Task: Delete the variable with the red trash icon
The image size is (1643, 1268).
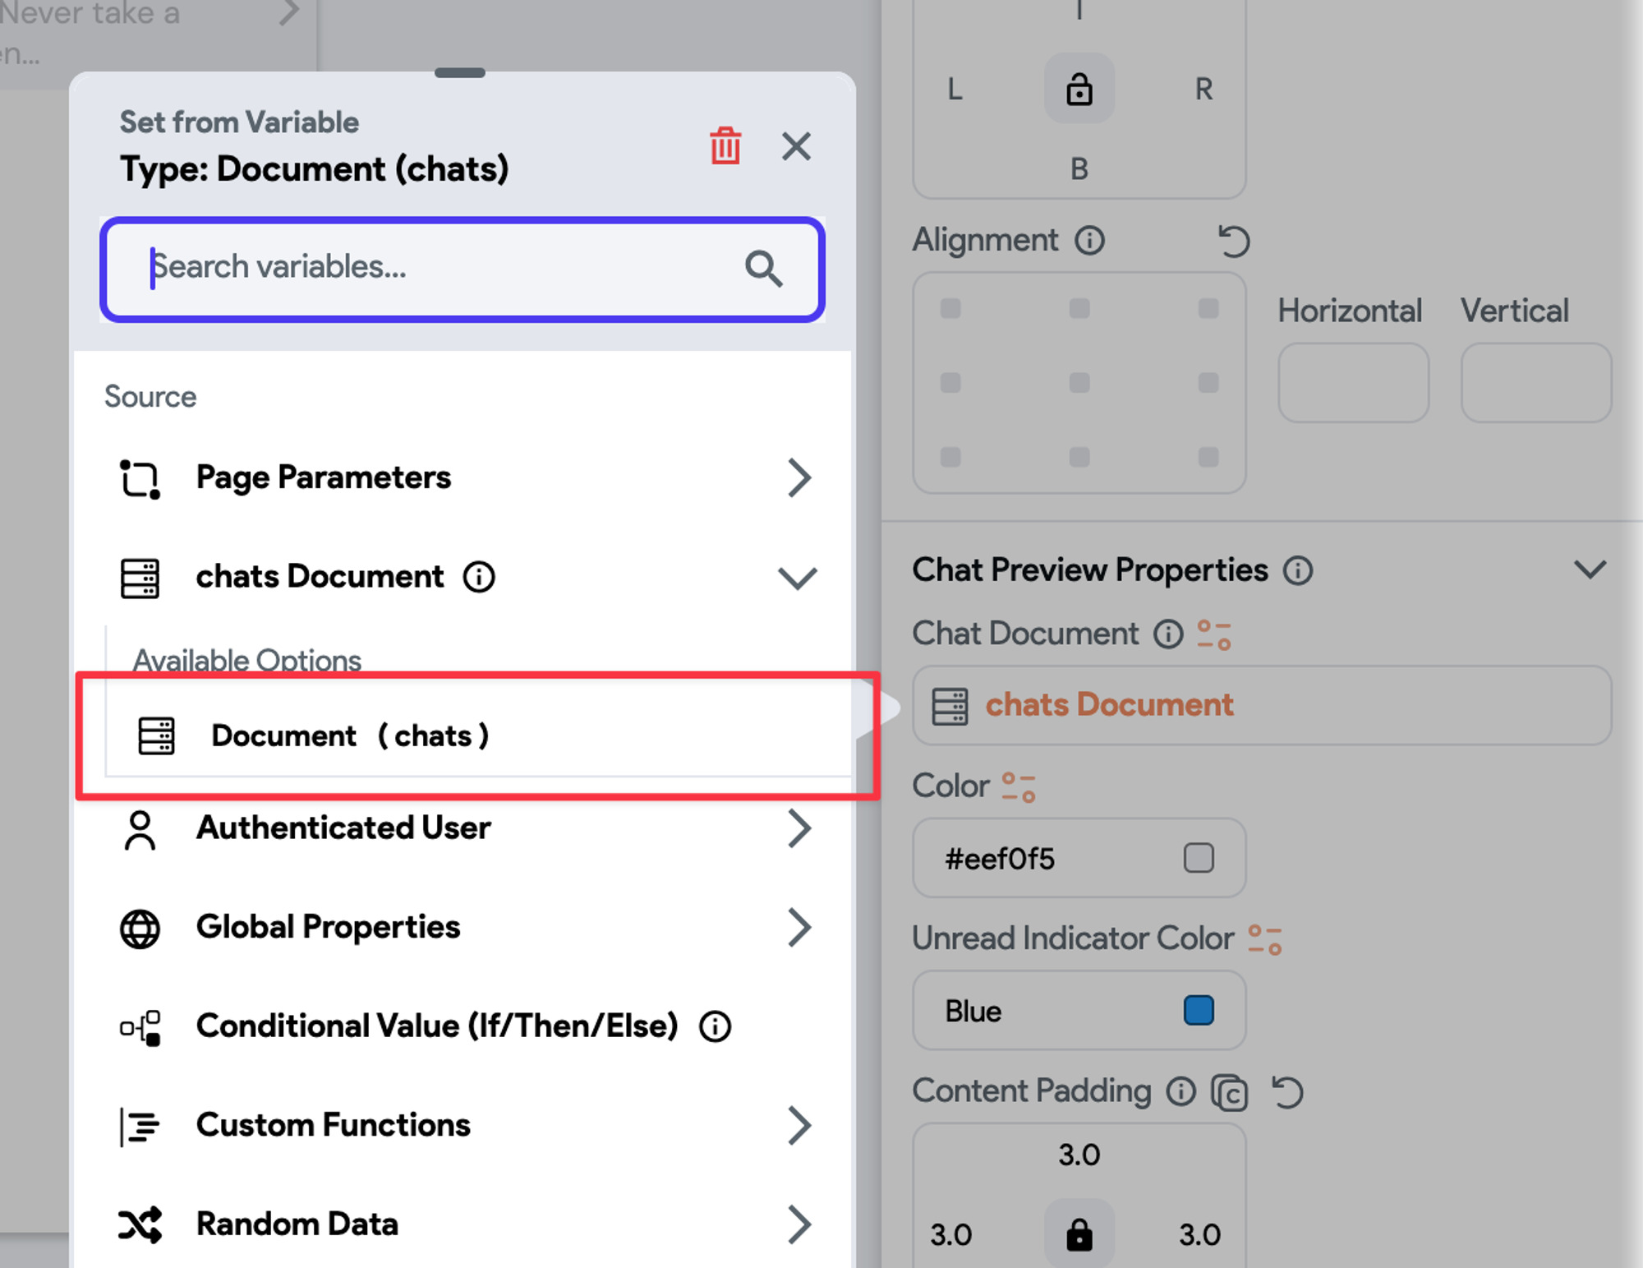Action: tap(725, 146)
